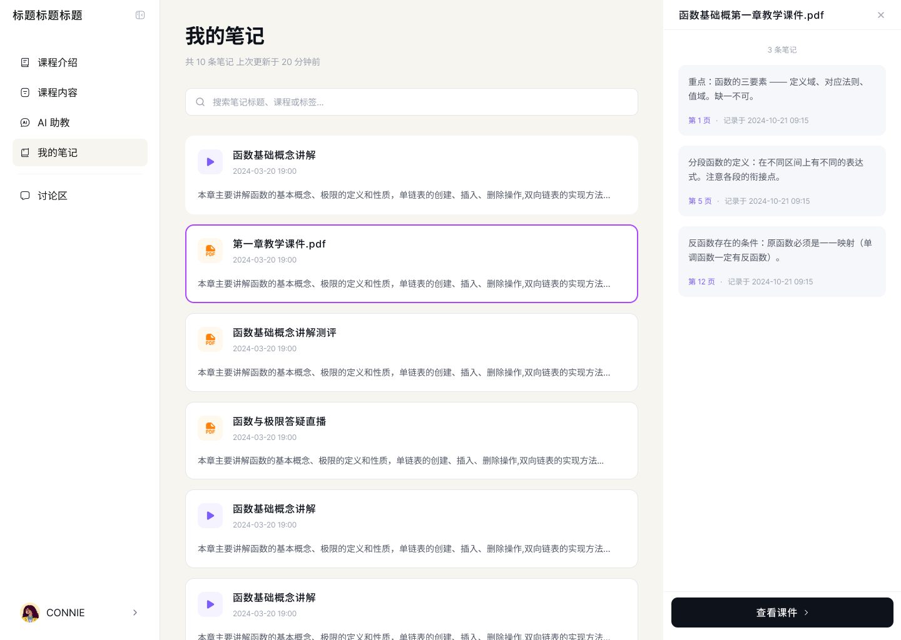Collapse the sidebar with the panel toggle icon
The width and height of the screenshot is (901, 640).
click(x=140, y=15)
